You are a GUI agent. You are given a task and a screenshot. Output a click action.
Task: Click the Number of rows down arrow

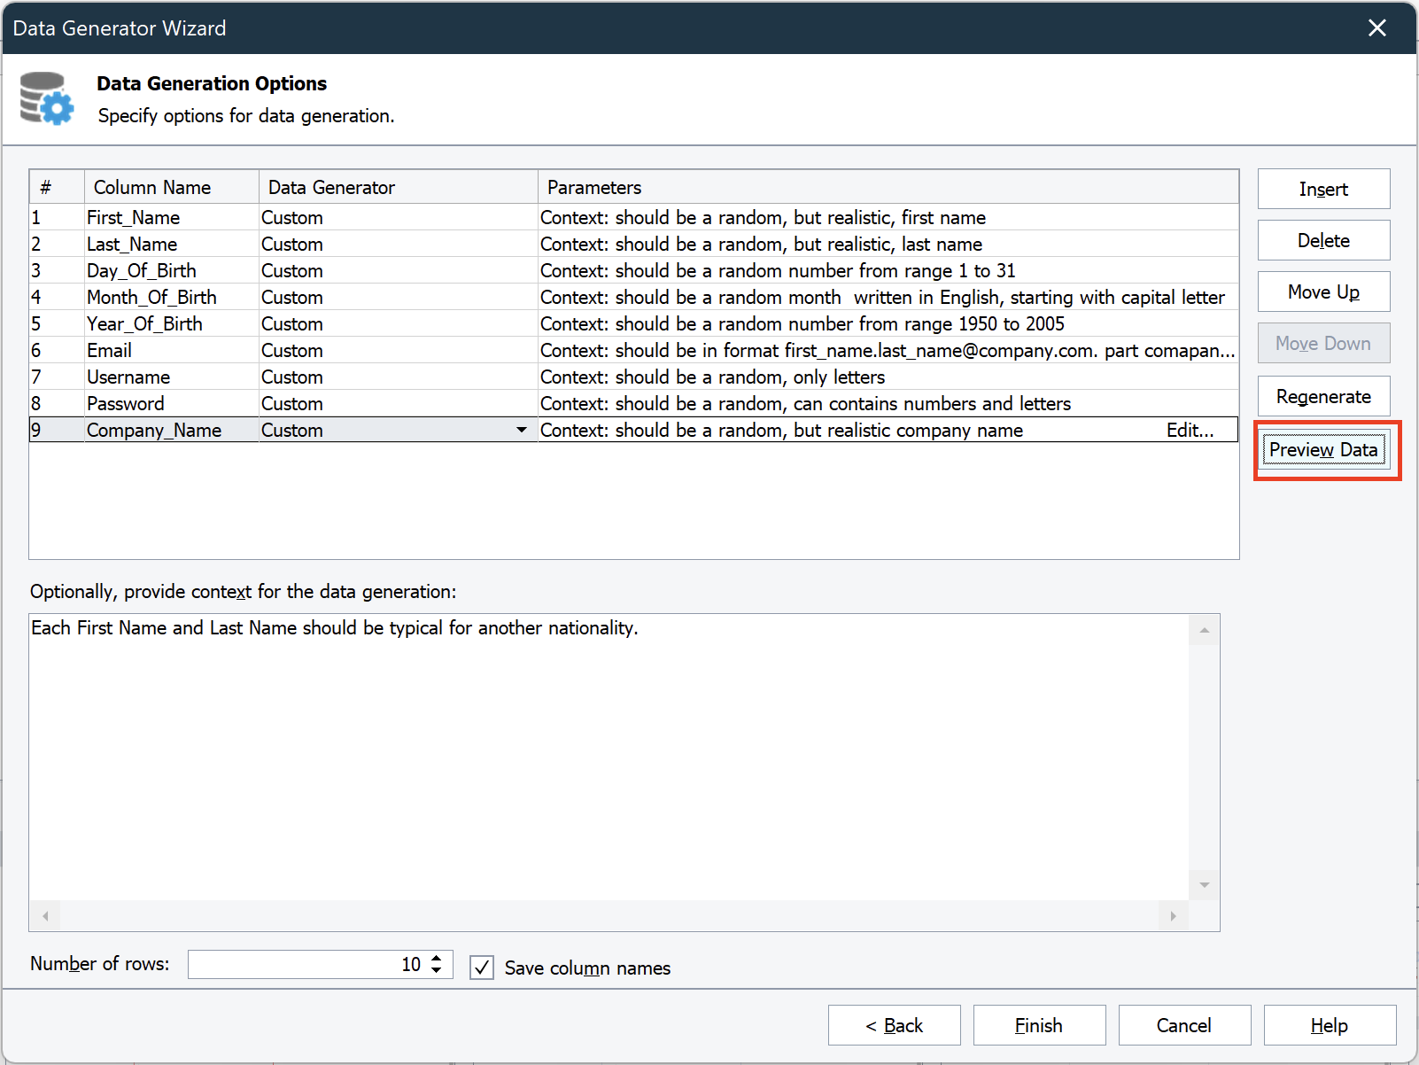pos(436,970)
